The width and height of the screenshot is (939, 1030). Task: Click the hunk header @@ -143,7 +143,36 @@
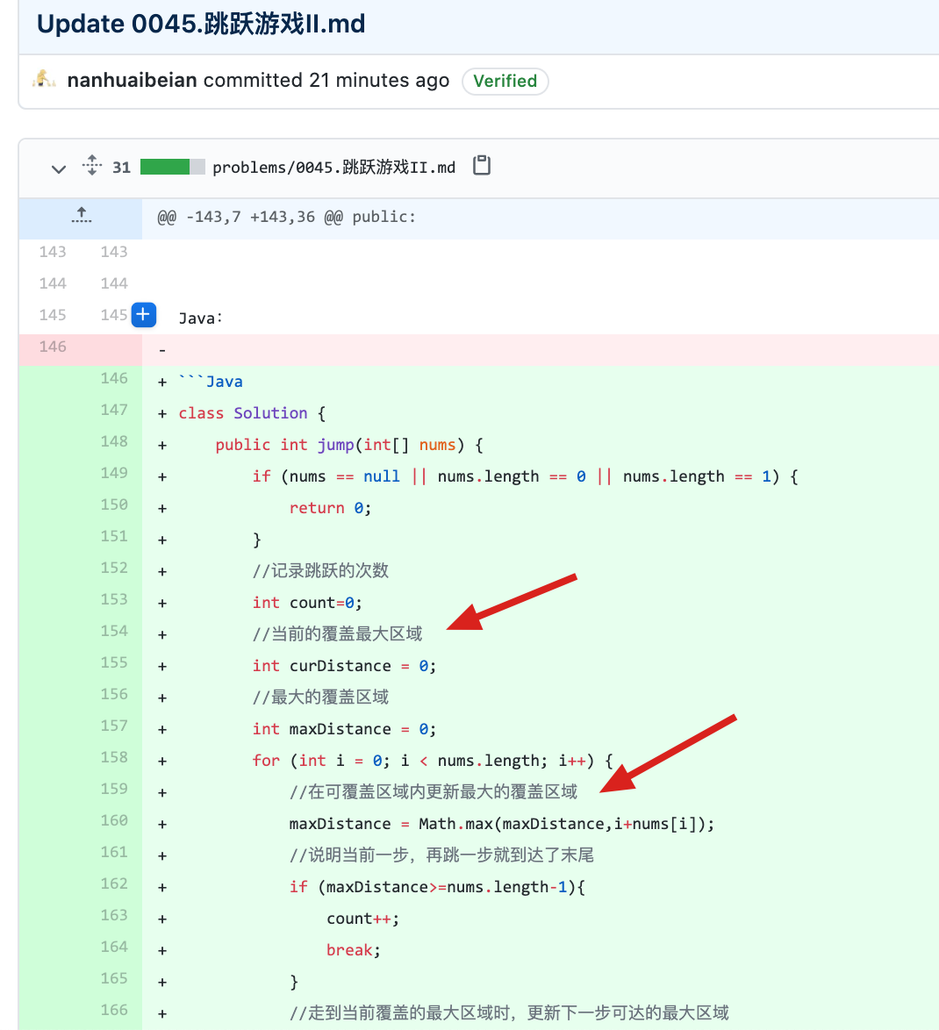point(286,217)
